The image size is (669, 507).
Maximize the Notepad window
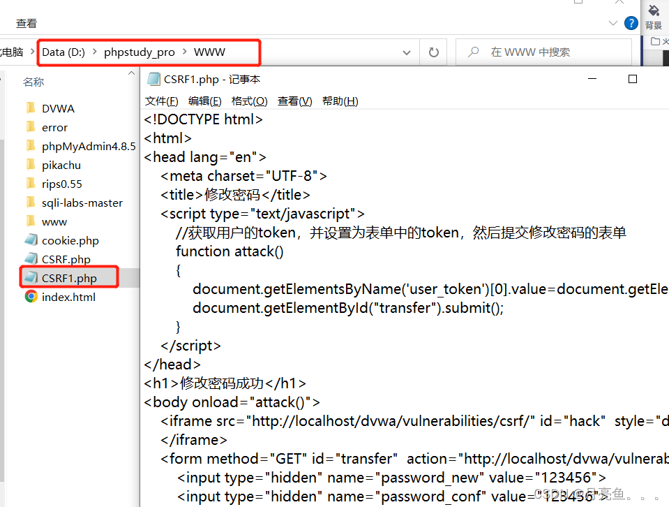(633, 79)
